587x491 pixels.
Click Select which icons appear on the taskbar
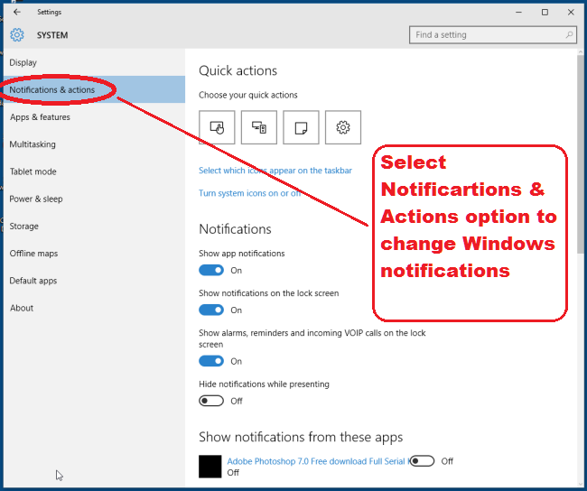point(275,171)
